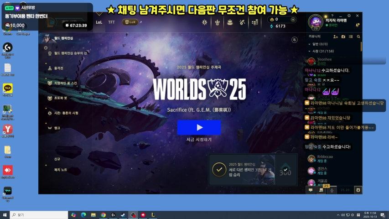Open KakaoTalk desktop shortcut
The height and width of the screenshot is (219, 389).
pyautogui.click(x=8, y=88)
